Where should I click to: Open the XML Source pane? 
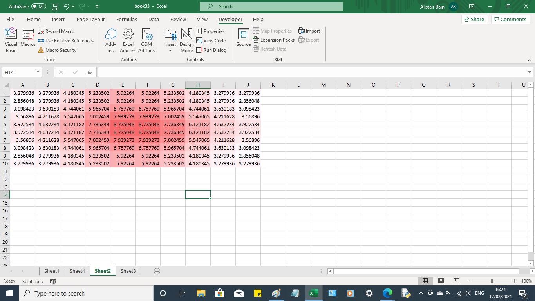point(243,38)
